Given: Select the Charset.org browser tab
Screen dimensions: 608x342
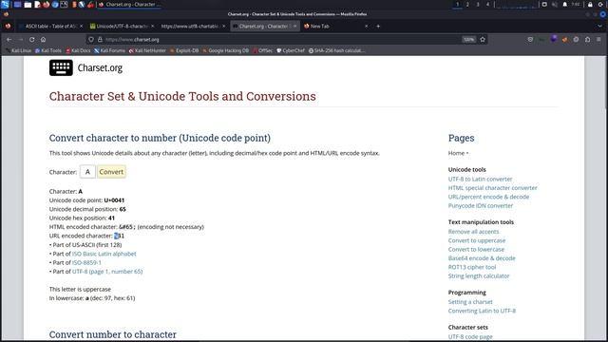Looking at the screenshot, I should (264, 27).
